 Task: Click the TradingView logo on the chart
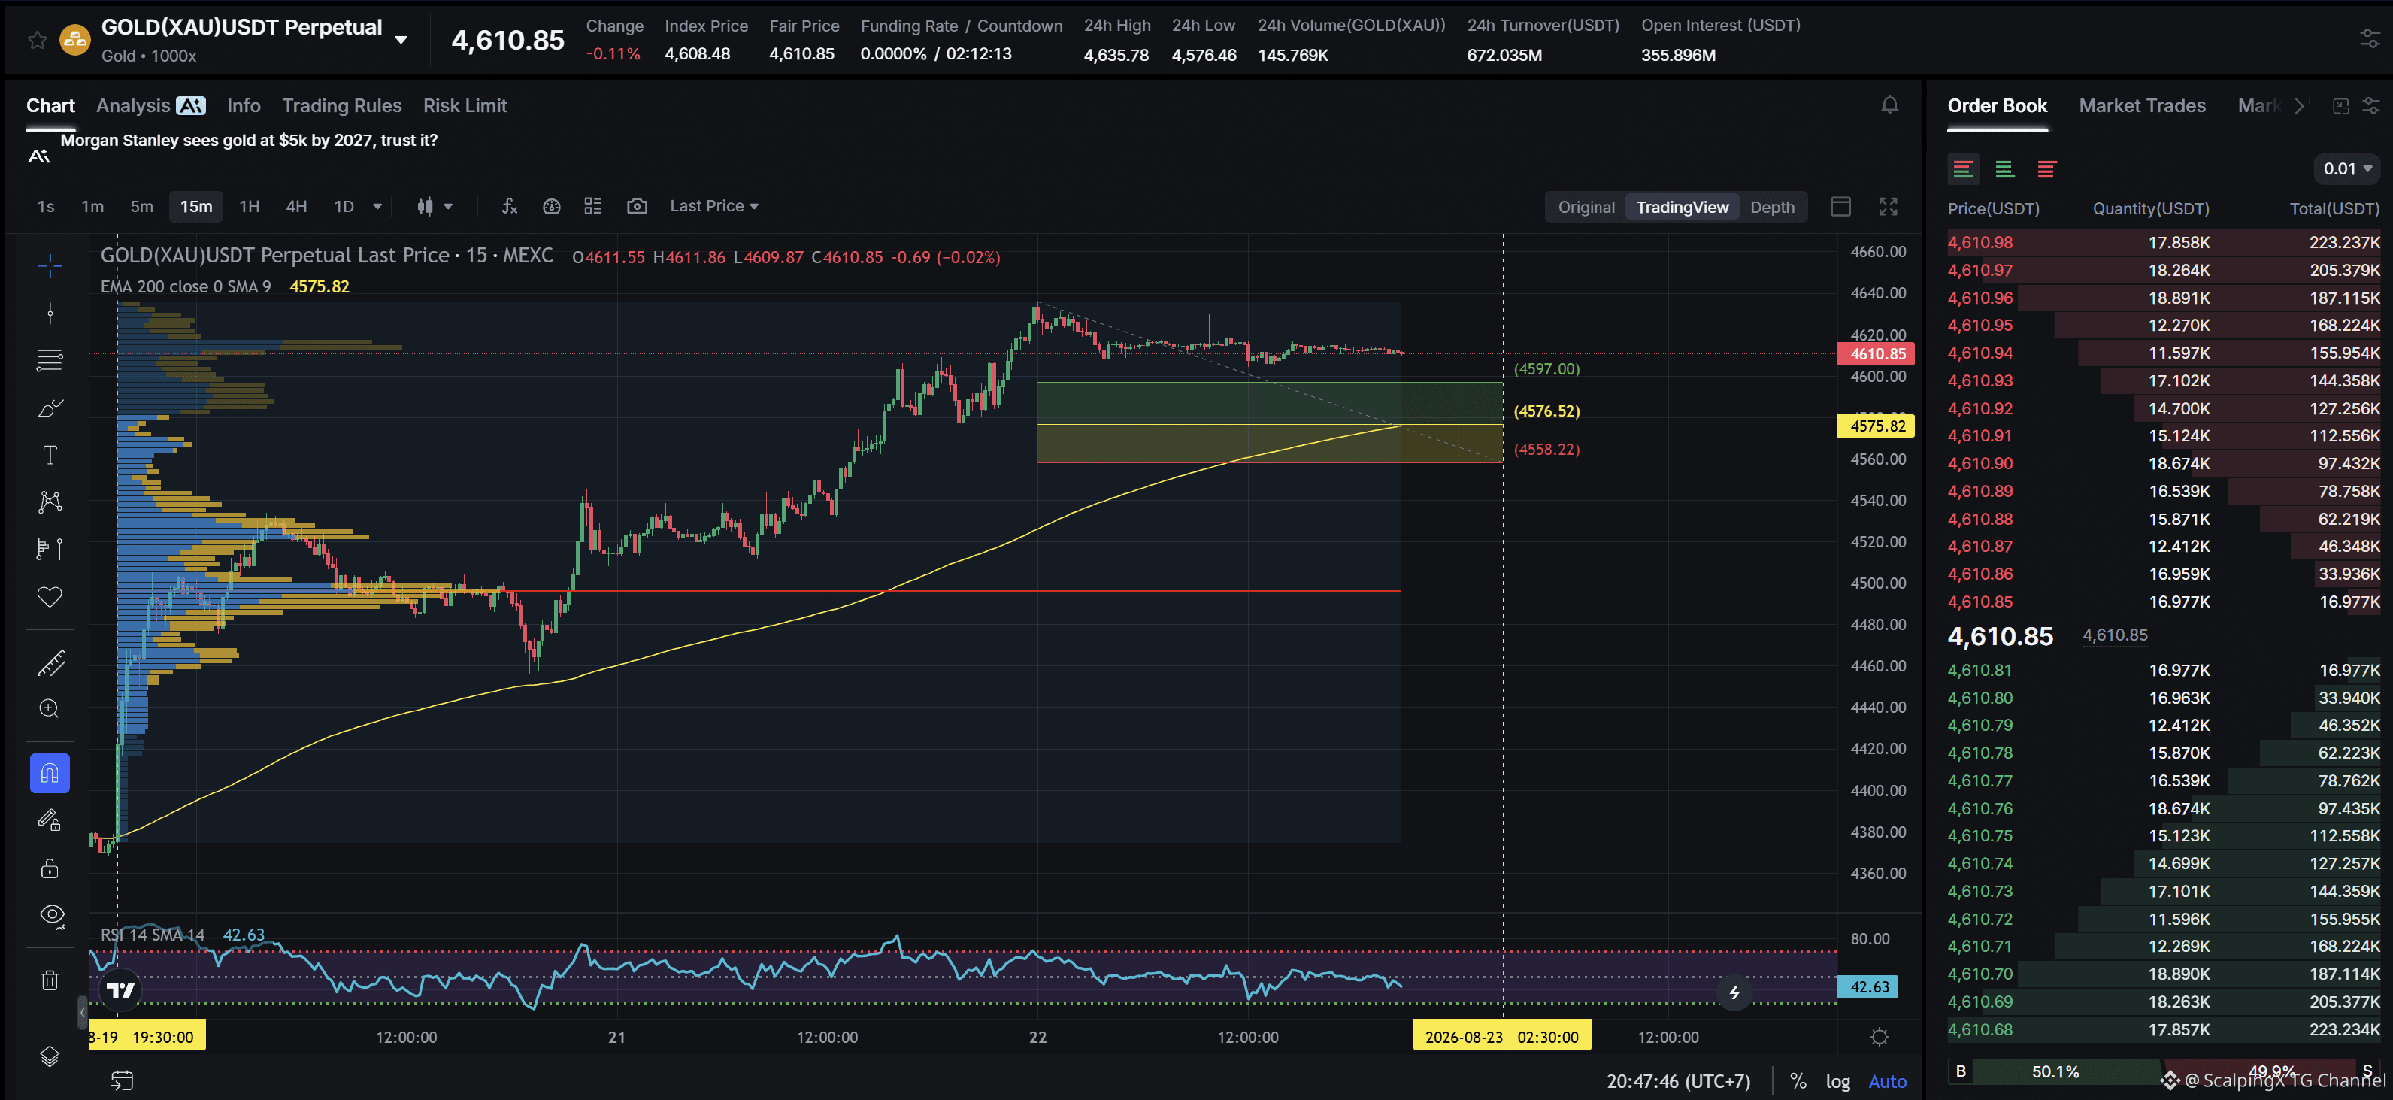[x=121, y=990]
